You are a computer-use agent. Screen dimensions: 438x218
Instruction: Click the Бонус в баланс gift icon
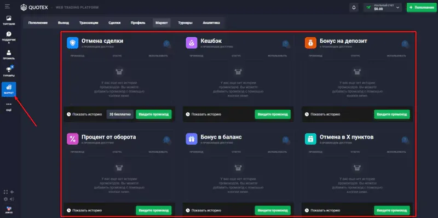[x=191, y=139]
